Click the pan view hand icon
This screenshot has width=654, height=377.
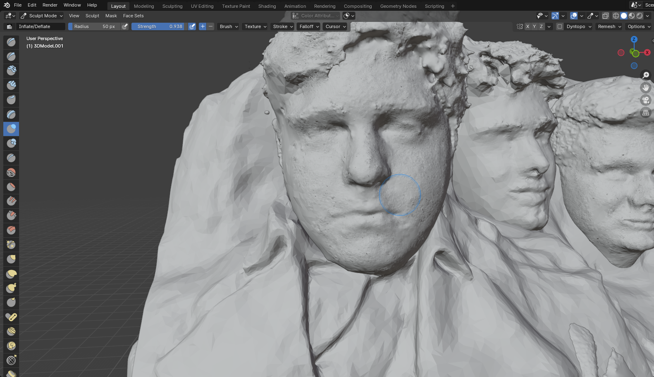(646, 88)
